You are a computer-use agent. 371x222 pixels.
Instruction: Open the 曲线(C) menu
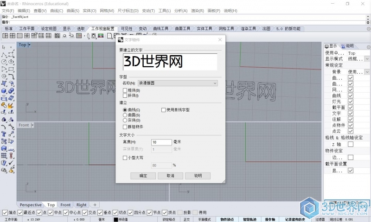click(x=57, y=11)
